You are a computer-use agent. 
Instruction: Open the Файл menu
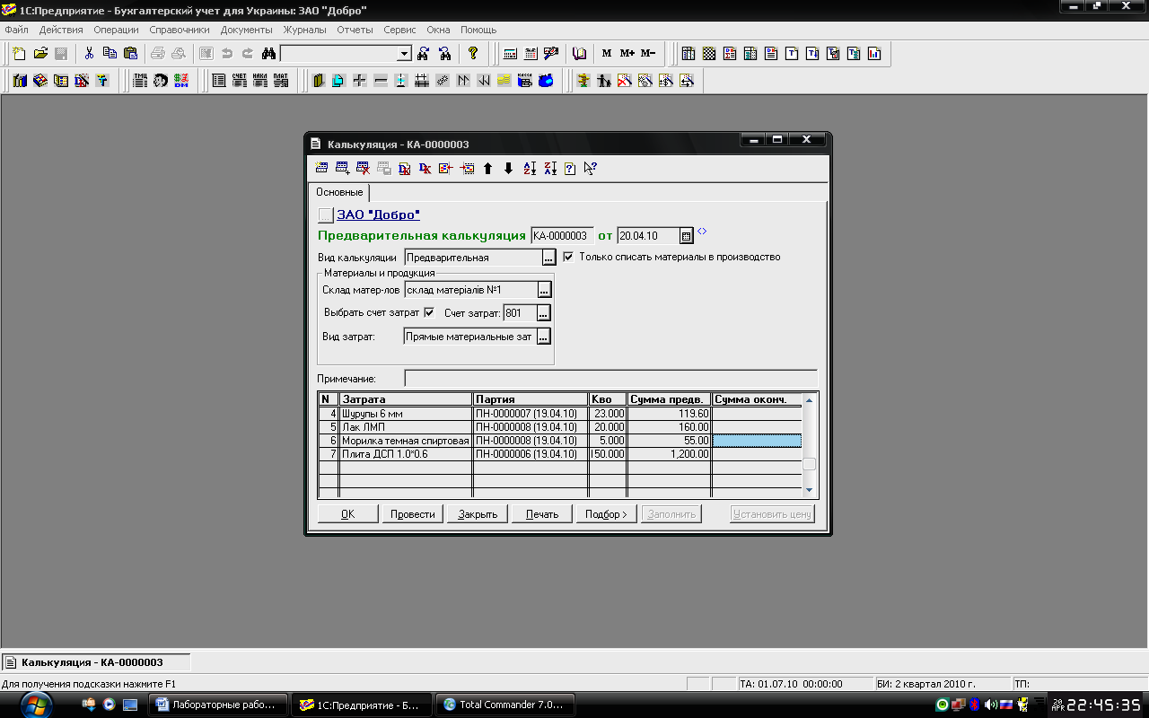pyautogui.click(x=16, y=30)
